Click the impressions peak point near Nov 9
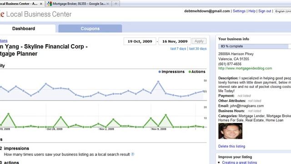 pyautogui.click(x=158, y=82)
